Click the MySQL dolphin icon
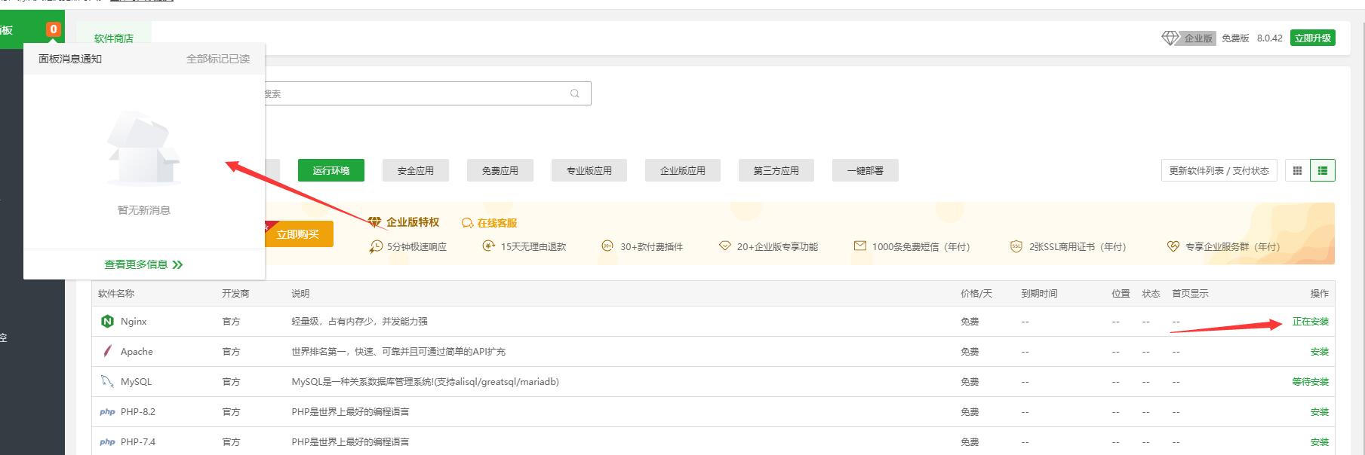 coord(107,382)
